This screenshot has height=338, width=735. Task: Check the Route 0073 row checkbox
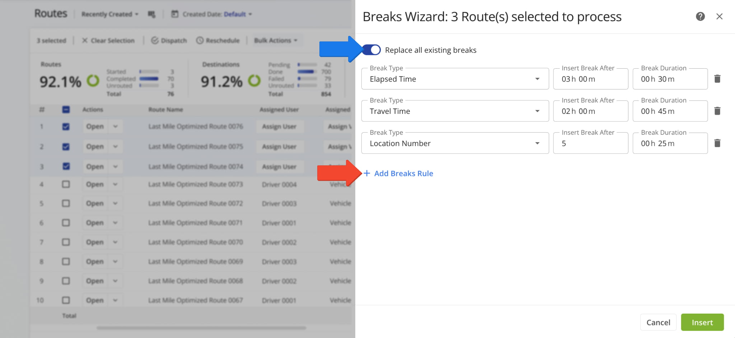(x=66, y=184)
